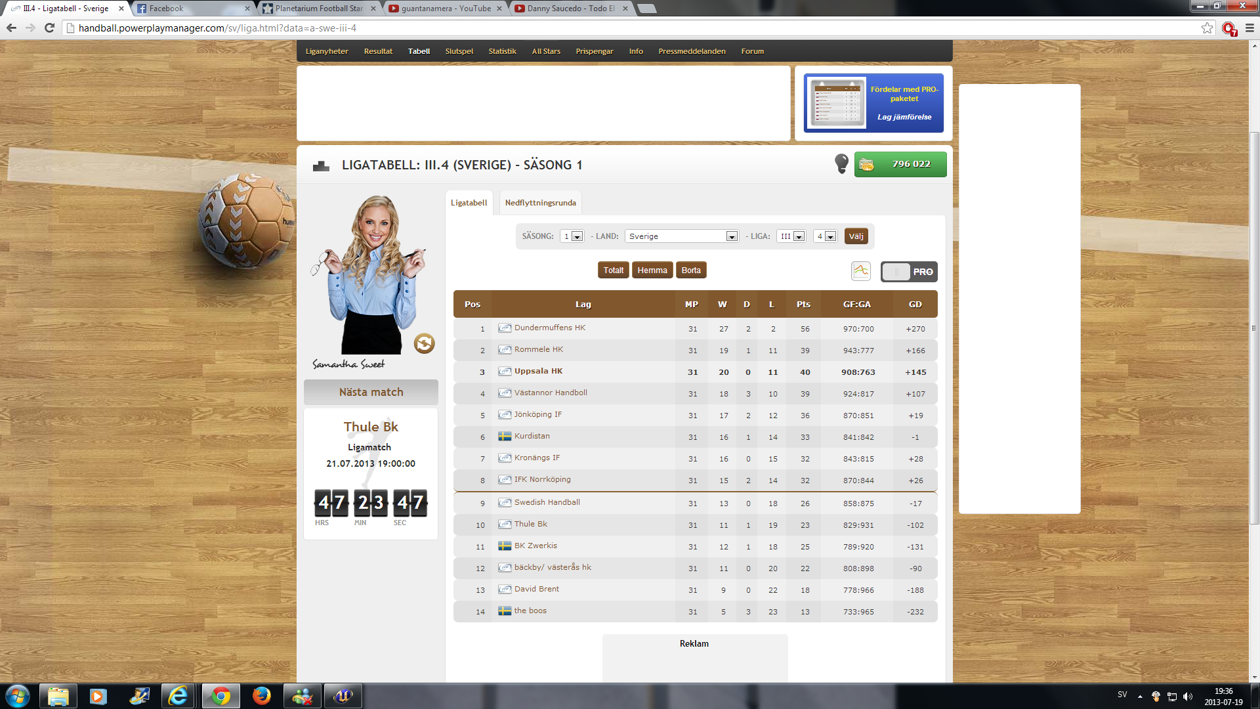Click the refresh icon beside Samantha Sweet

pyautogui.click(x=424, y=343)
